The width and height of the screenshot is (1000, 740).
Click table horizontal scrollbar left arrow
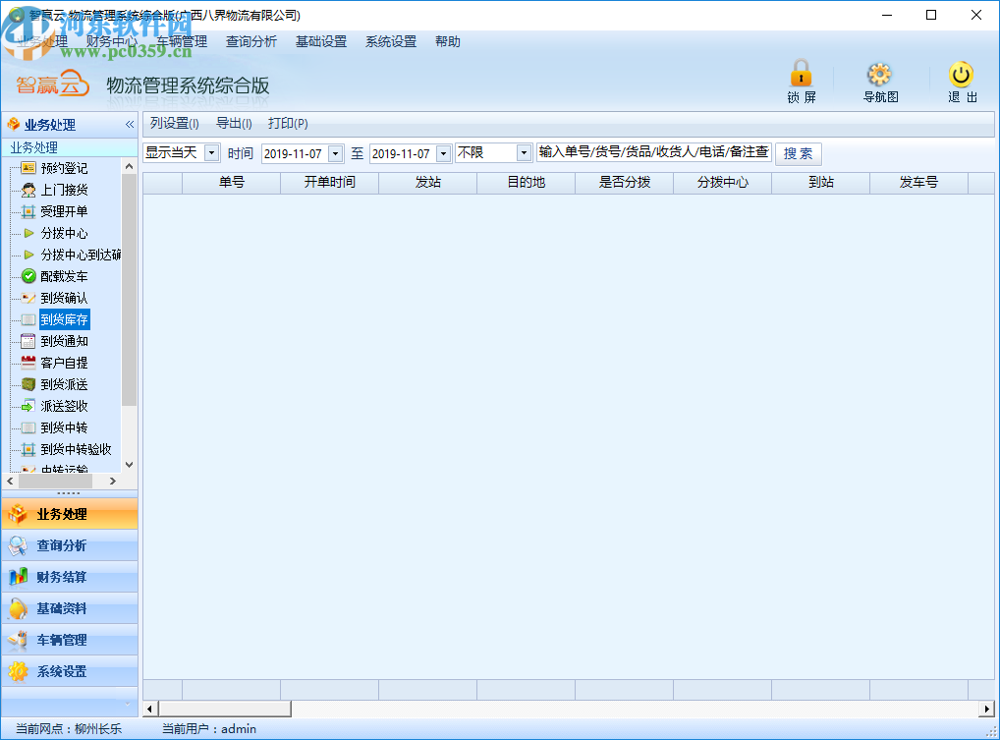click(150, 709)
